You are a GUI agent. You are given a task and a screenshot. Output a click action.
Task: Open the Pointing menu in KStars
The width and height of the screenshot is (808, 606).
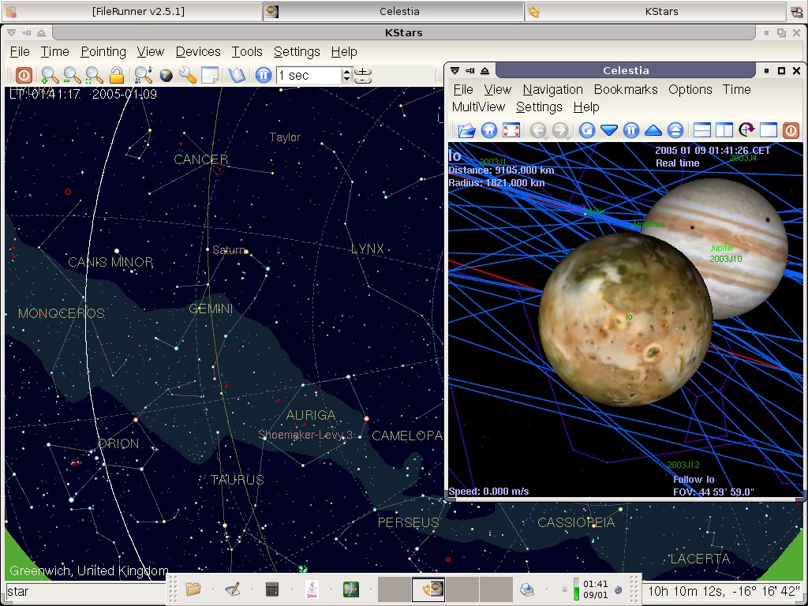click(103, 52)
